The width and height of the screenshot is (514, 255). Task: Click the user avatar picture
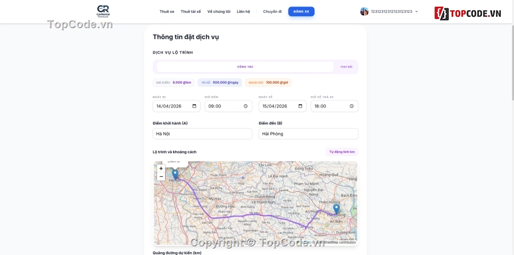(364, 11)
